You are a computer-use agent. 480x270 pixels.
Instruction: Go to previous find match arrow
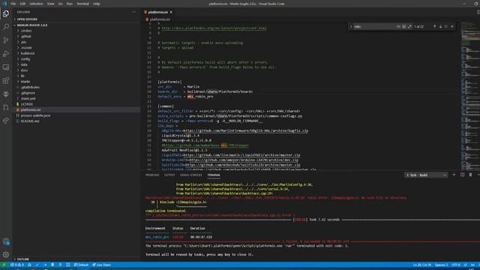pos(434,27)
